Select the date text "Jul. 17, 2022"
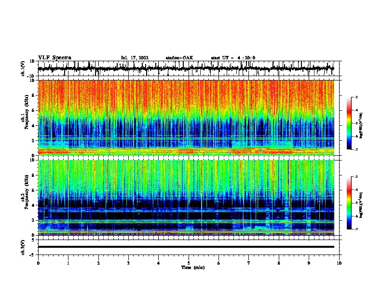The image size is (382, 295). click(x=135, y=58)
